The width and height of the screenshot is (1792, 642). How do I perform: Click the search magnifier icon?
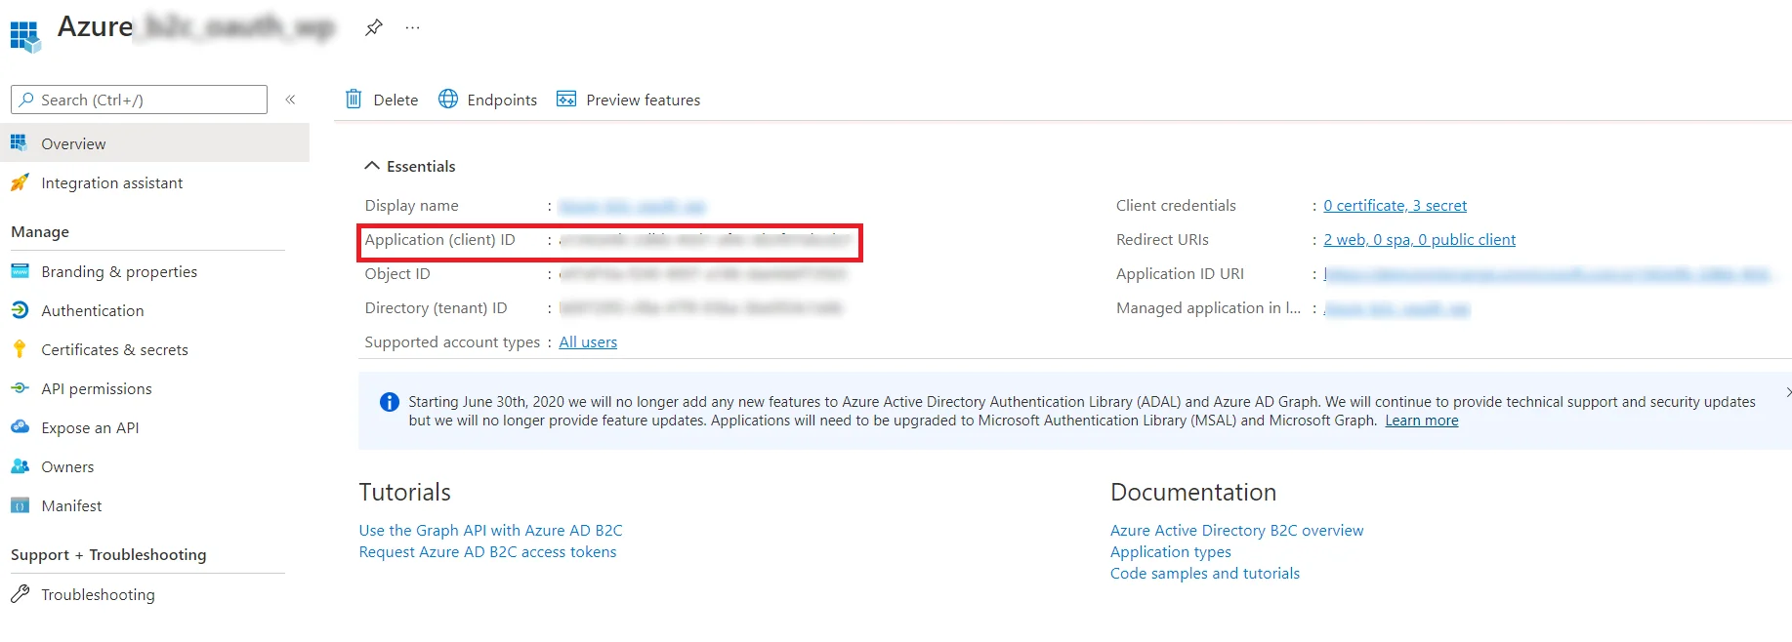pos(26,100)
